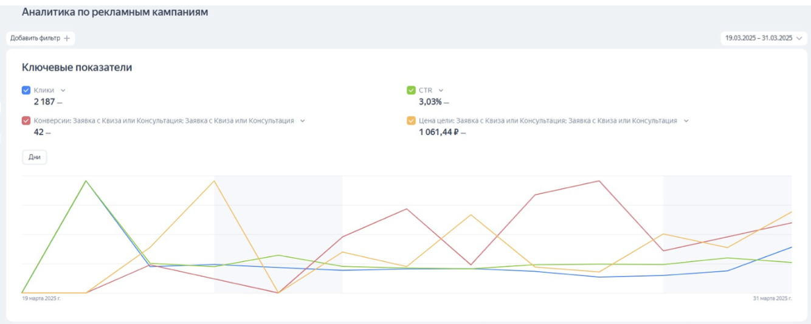Click the 31 марта 2025 г. axis label

click(x=772, y=298)
